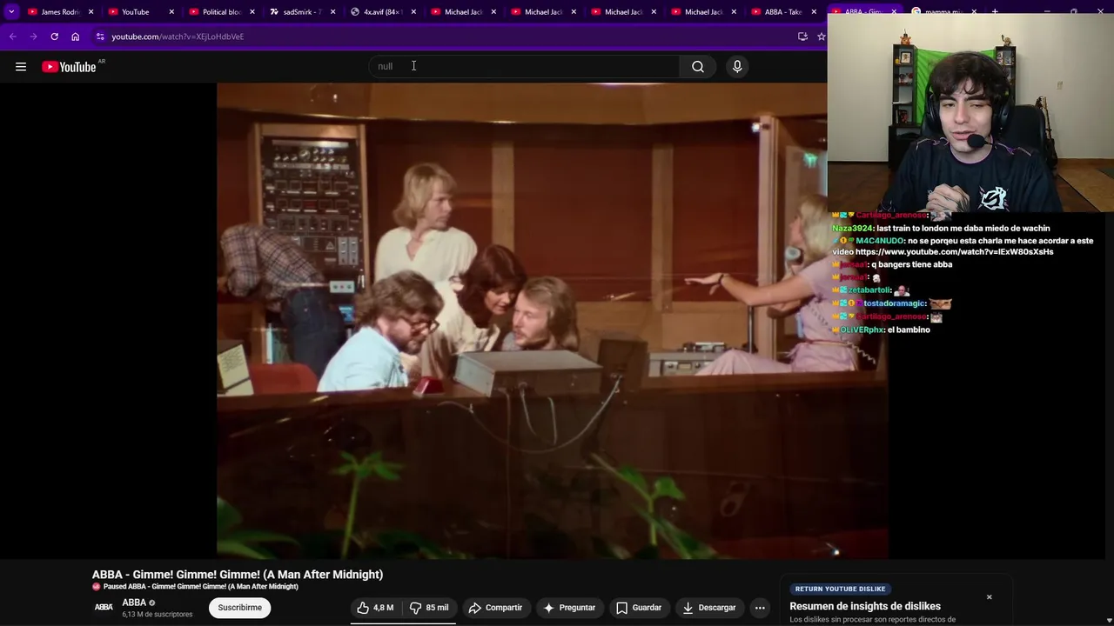The width and height of the screenshot is (1114, 626).
Task: Close the Return YouTube Dislike panel
Action: tap(989, 597)
